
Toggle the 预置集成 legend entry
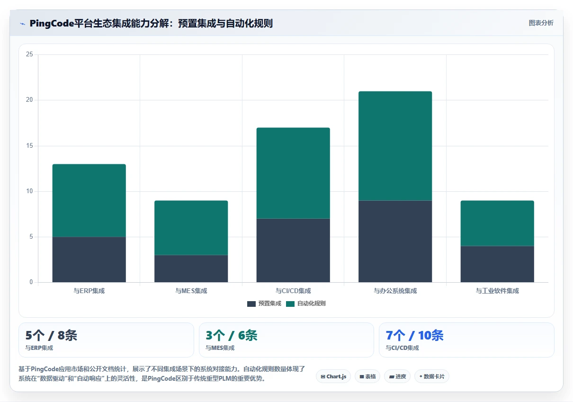(264, 304)
